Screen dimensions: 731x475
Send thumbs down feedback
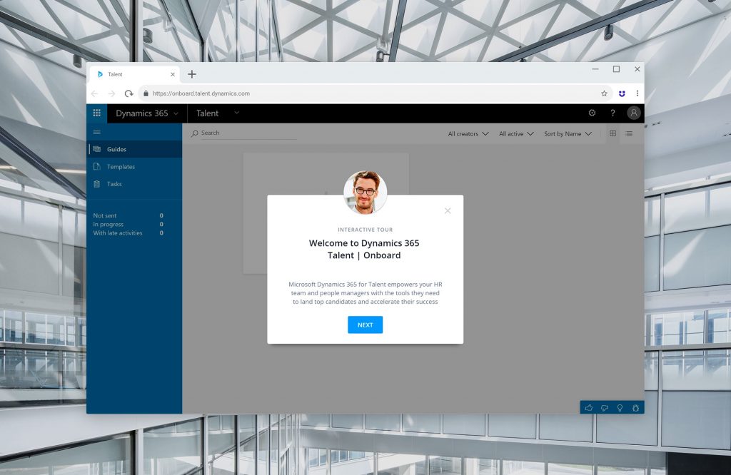coord(605,407)
